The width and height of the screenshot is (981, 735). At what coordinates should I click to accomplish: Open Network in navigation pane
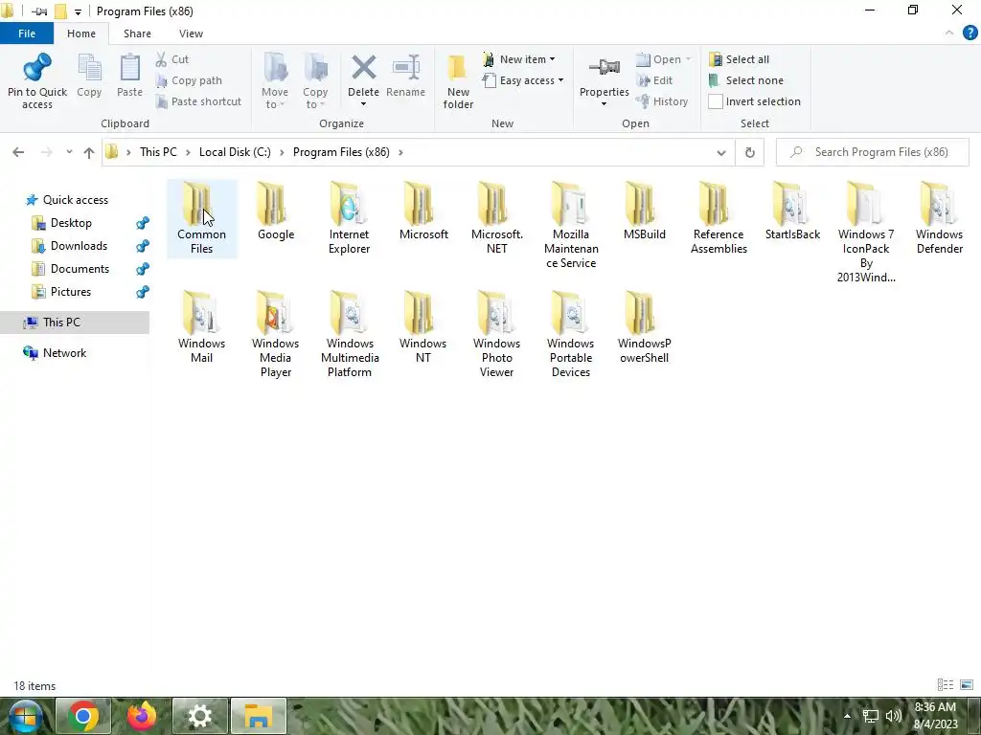[x=64, y=353]
